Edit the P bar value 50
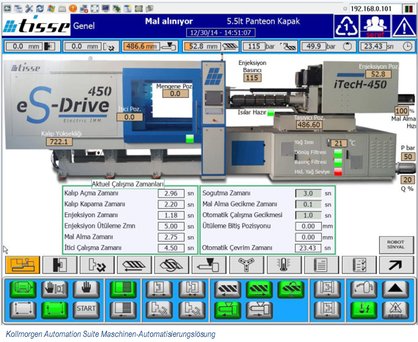Viewport: 418px width, 342px height. [x=408, y=157]
